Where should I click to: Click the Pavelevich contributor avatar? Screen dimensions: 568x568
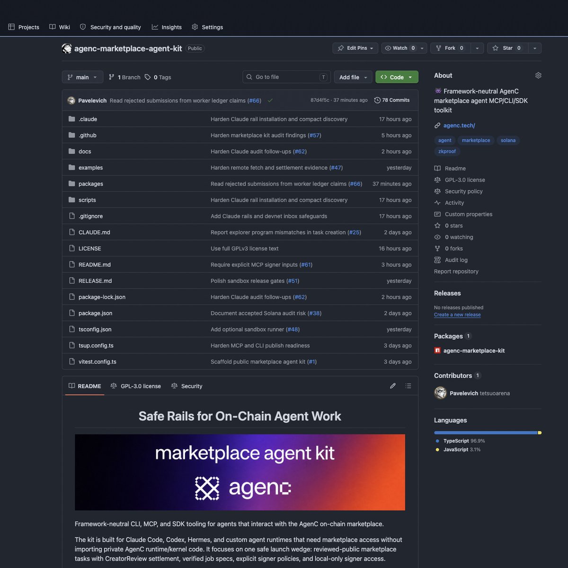click(x=441, y=393)
